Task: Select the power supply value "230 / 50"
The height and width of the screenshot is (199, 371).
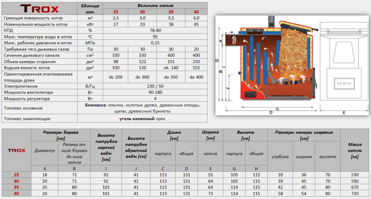Action: [155, 86]
